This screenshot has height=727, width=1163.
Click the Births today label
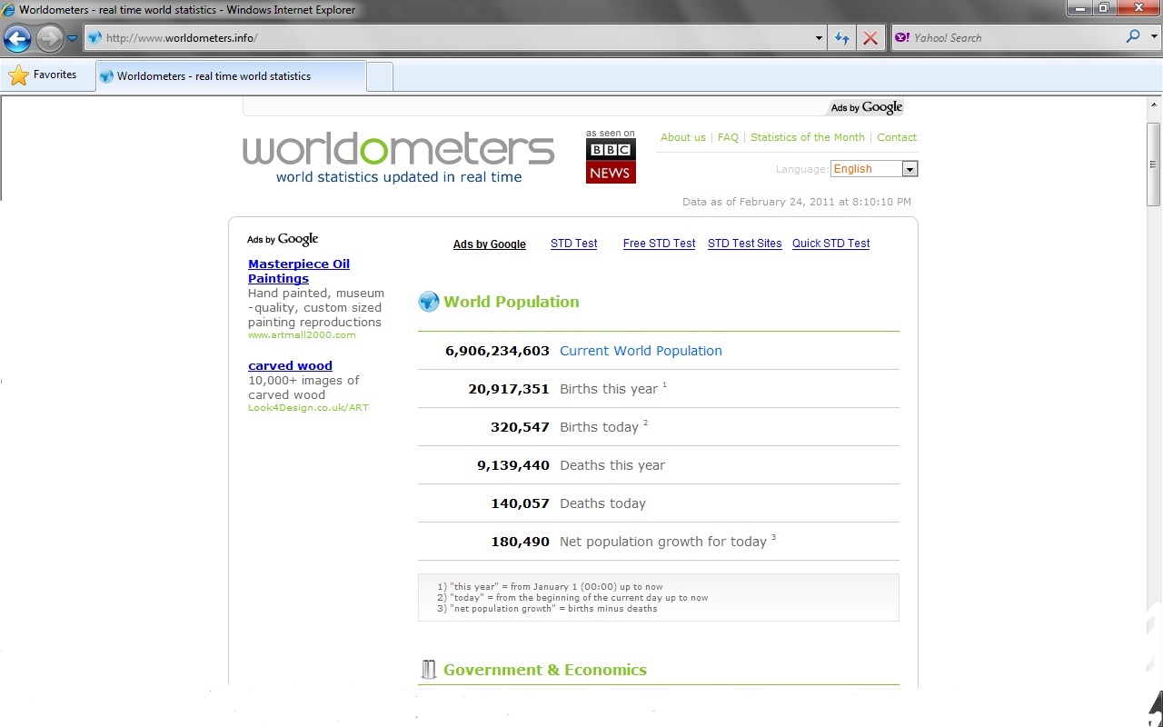tap(599, 427)
